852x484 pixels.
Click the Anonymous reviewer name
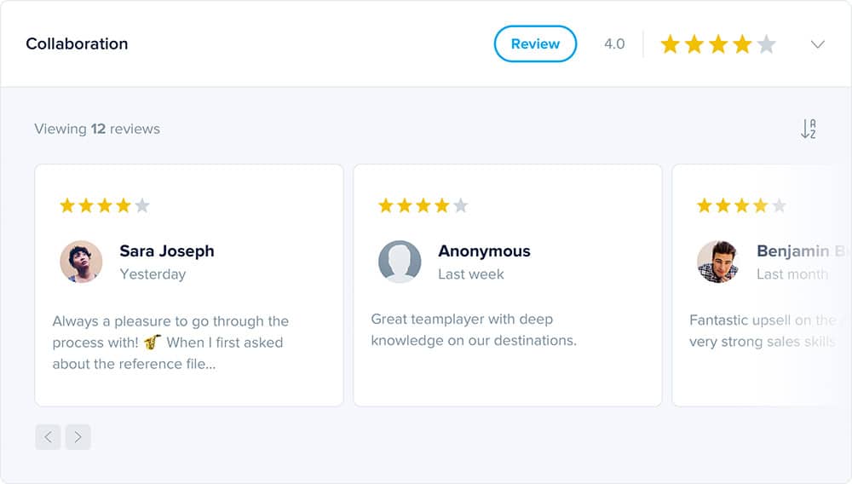coord(484,251)
